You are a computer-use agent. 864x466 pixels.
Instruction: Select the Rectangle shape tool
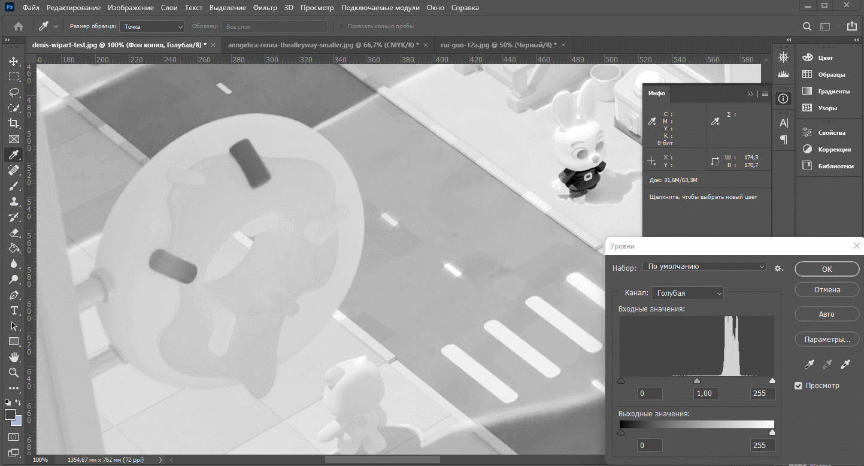tap(13, 342)
